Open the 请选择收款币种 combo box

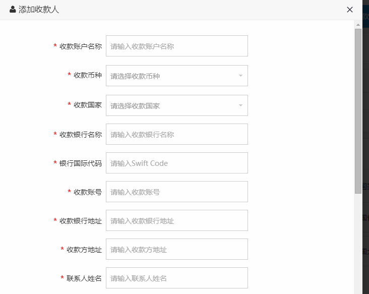pos(171,76)
